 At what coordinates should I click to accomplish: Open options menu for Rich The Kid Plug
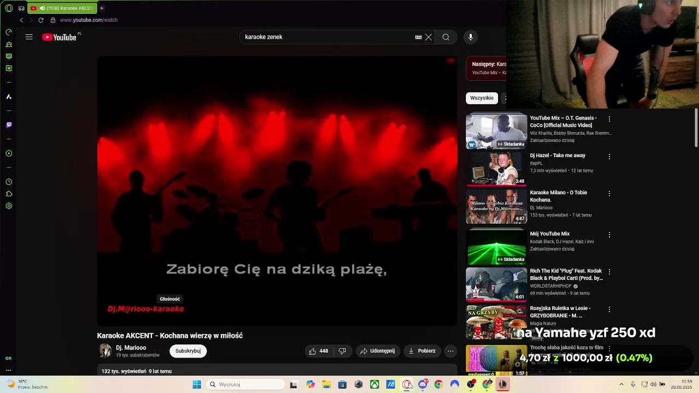[609, 272]
